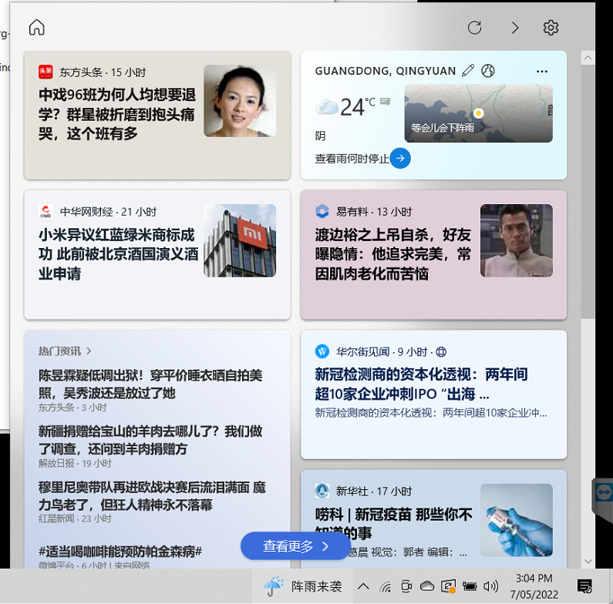Open the Action Center notifications icon
This screenshot has width=613, height=604.
click(584, 586)
